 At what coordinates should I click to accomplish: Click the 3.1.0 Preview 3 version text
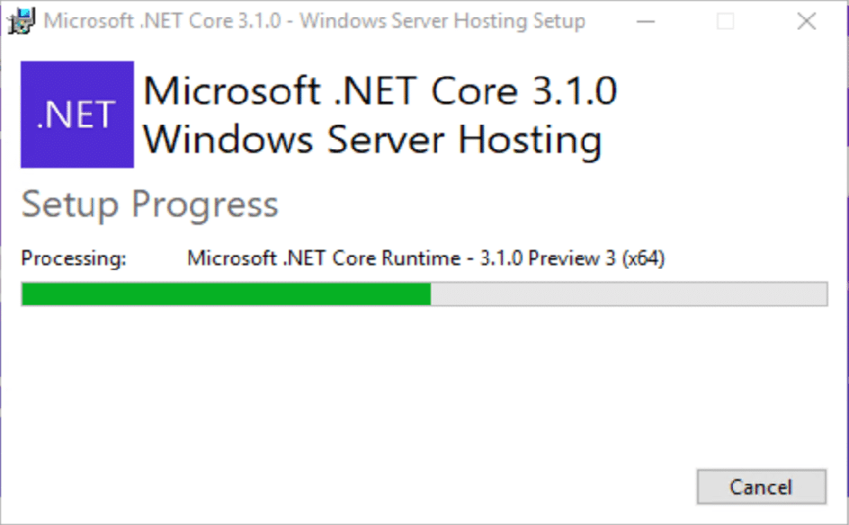[x=548, y=258]
